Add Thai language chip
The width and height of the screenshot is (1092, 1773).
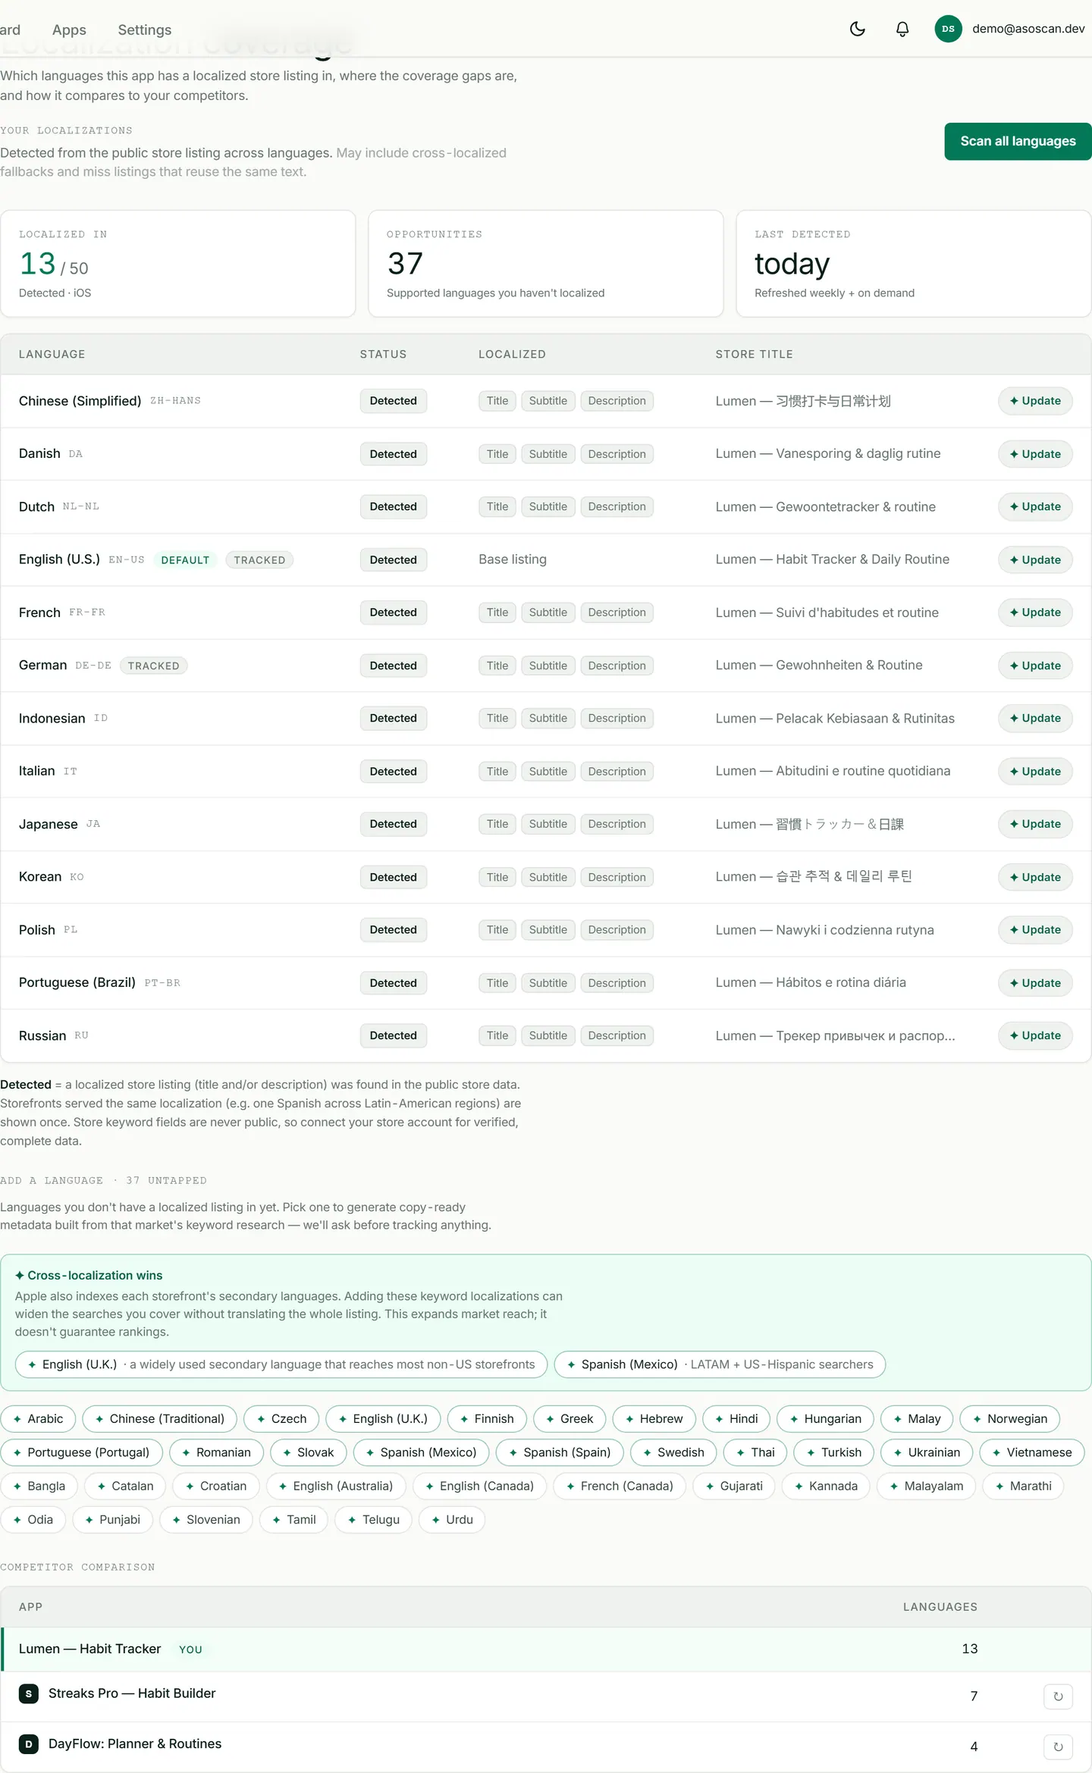click(x=755, y=1452)
